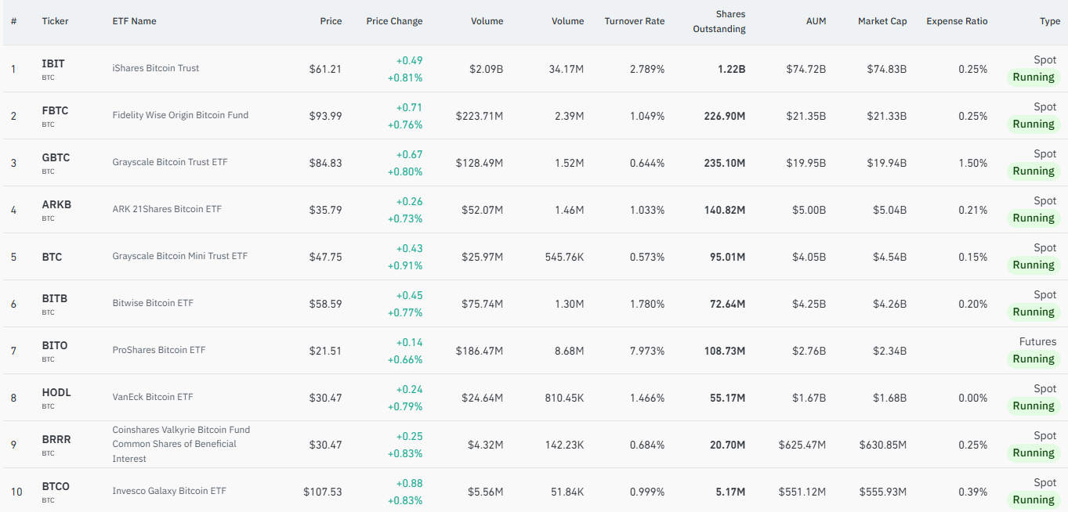This screenshot has height=512, width=1068.
Task: Select Bitwise Bitcoin ETF name
Action: point(153,303)
